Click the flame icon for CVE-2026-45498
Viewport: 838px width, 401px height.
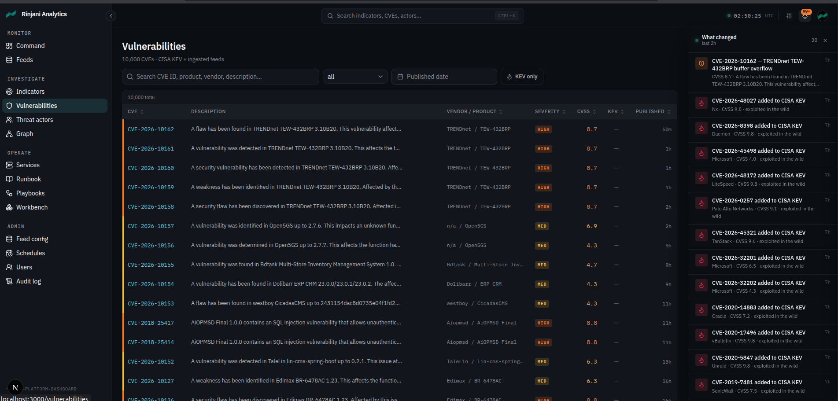pyautogui.click(x=701, y=153)
